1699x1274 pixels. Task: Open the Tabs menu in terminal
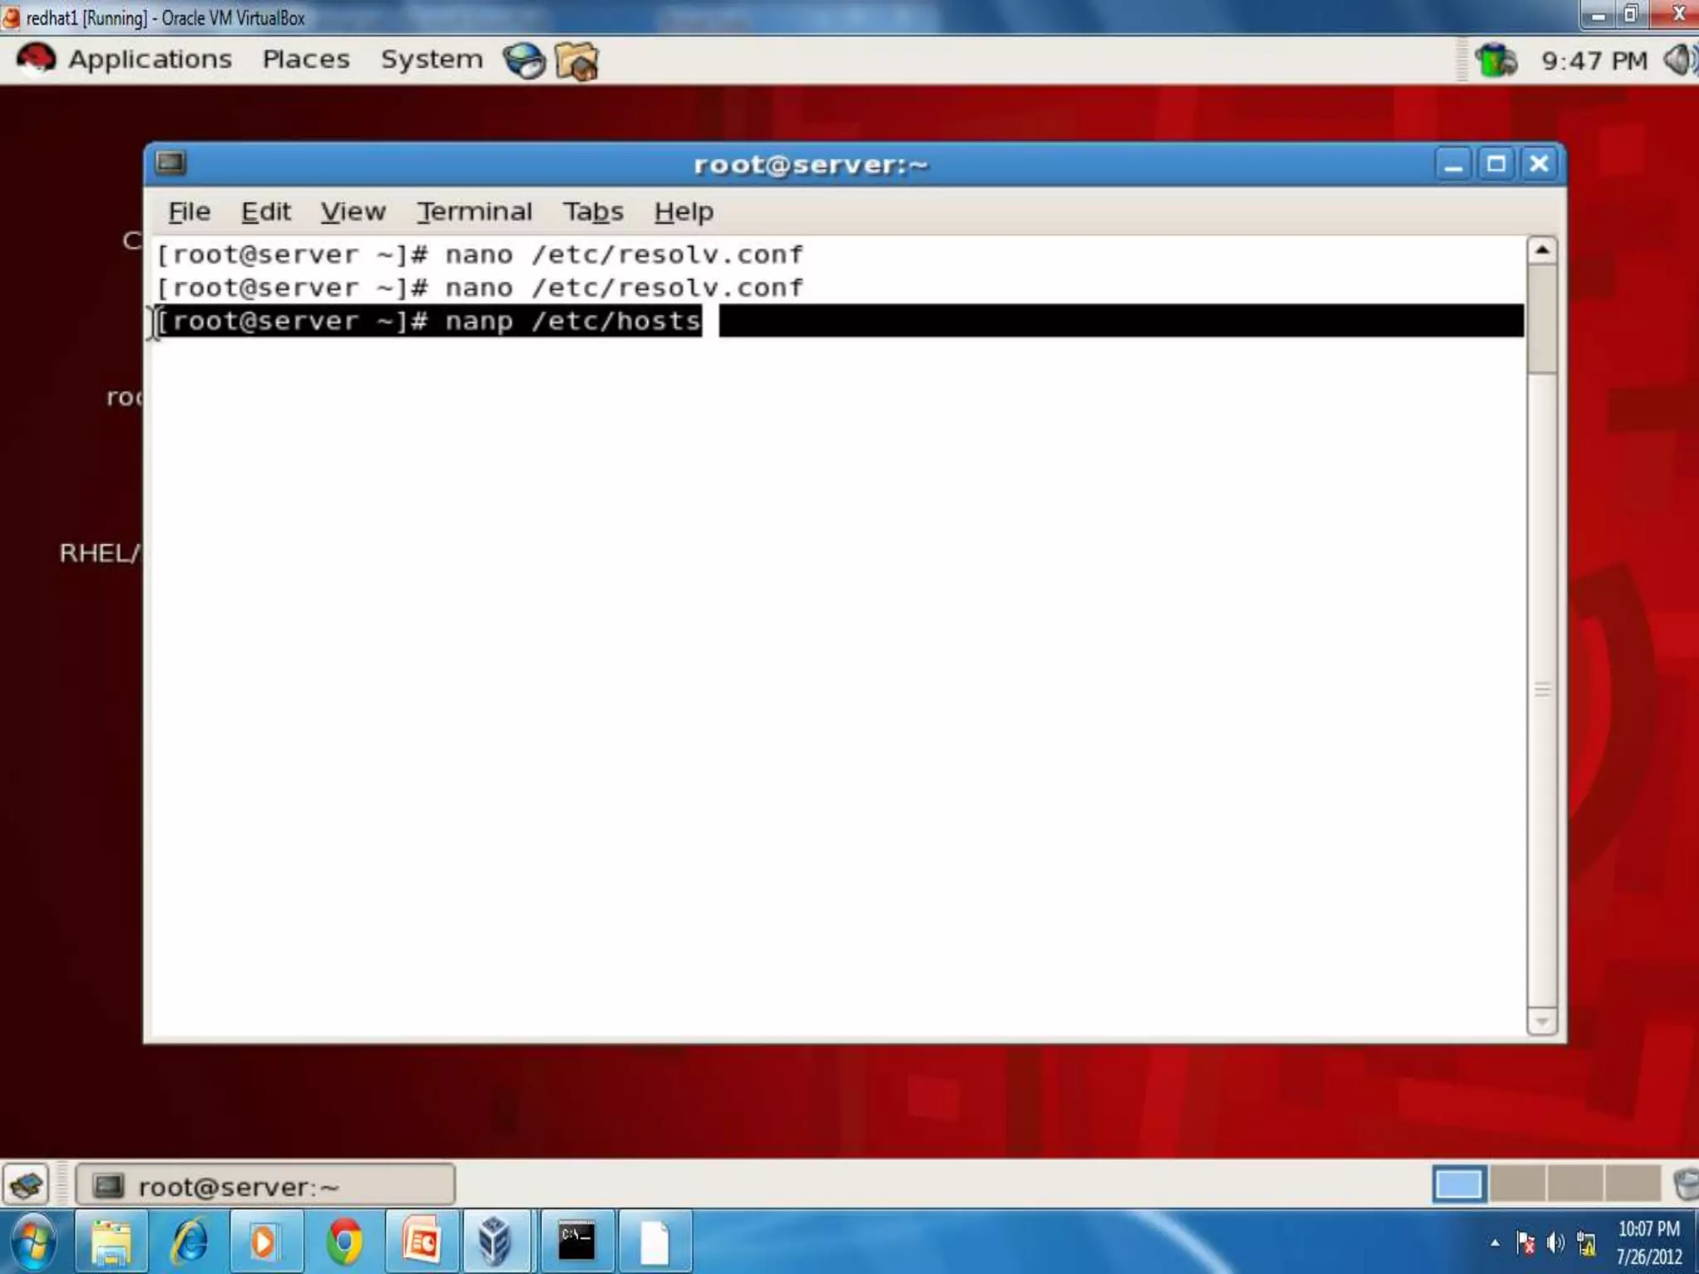(x=592, y=212)
